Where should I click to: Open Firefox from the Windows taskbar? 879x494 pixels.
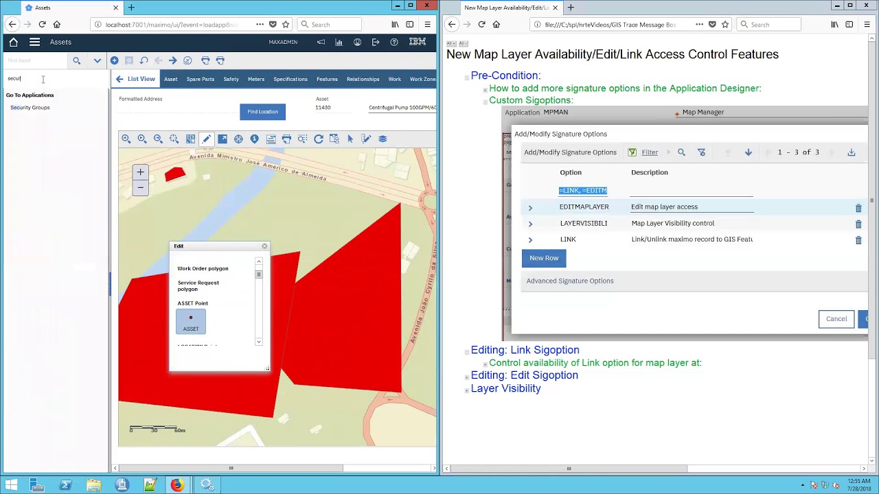click(177, 485)
